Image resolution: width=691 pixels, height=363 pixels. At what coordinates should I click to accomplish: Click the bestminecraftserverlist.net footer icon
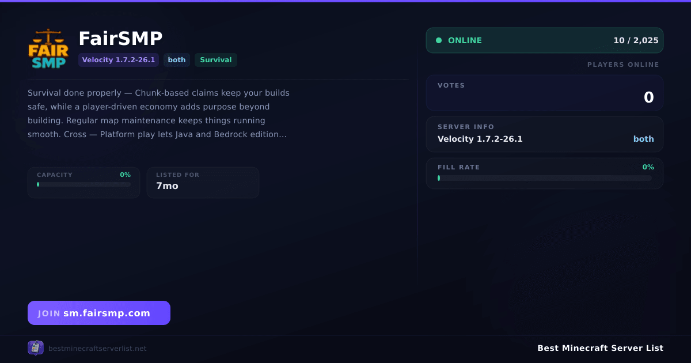pyautogui.click(x=36, y=348)
